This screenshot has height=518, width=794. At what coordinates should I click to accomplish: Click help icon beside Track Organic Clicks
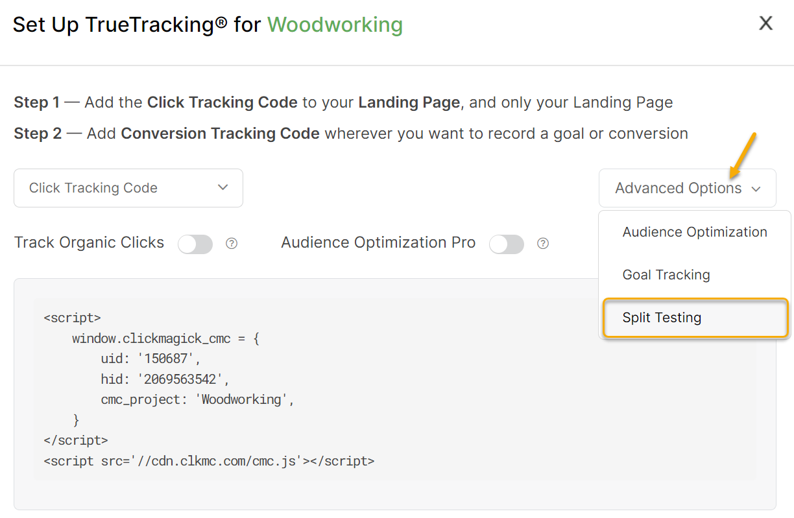(232, 244)
